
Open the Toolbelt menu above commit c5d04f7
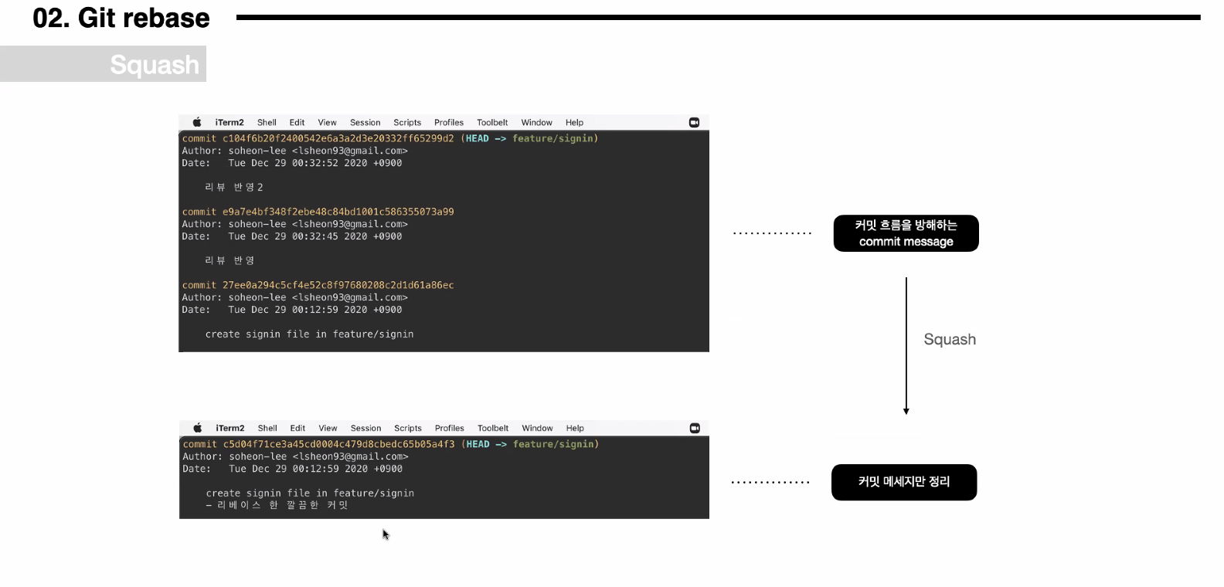pyautogui.click(x=493, y=428)
